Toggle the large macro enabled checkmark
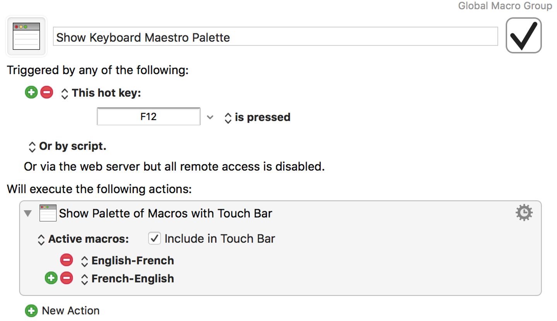The height and width of the screenshot is (321, 557). (x=523, y=36)
